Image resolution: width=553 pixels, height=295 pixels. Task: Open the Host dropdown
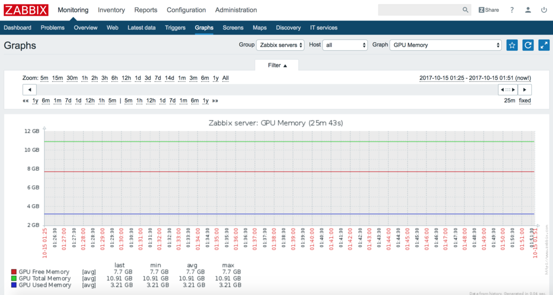(x=345, y=45)
